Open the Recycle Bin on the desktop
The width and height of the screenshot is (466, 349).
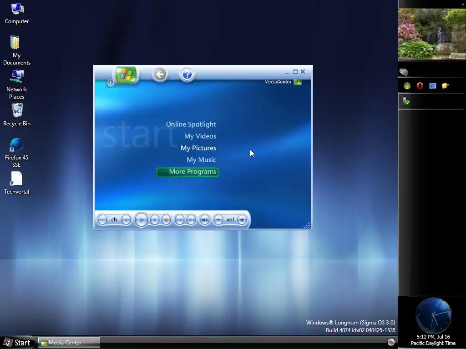point(17,115)
